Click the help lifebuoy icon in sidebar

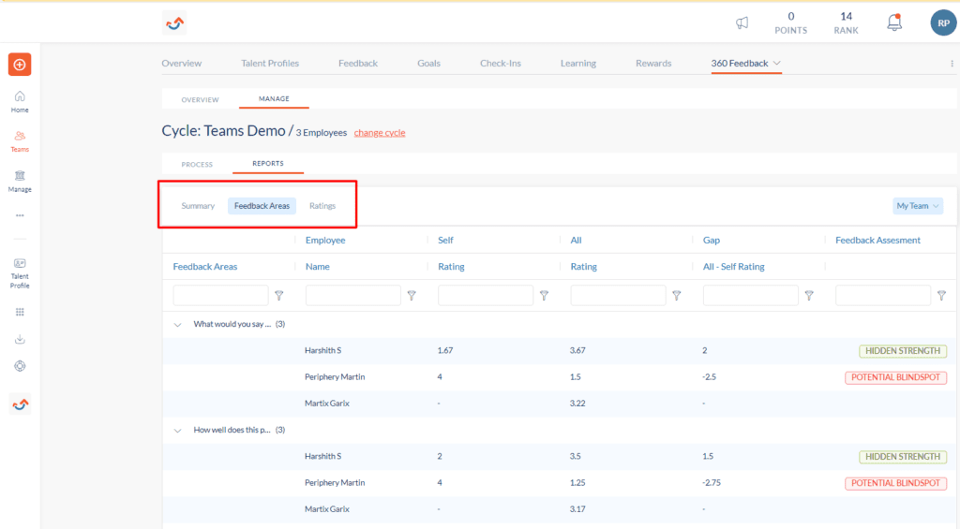click(x=20, y=366)
